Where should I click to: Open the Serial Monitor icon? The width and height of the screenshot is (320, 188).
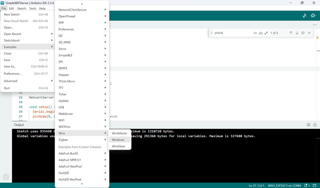click(x=313, y=16)
